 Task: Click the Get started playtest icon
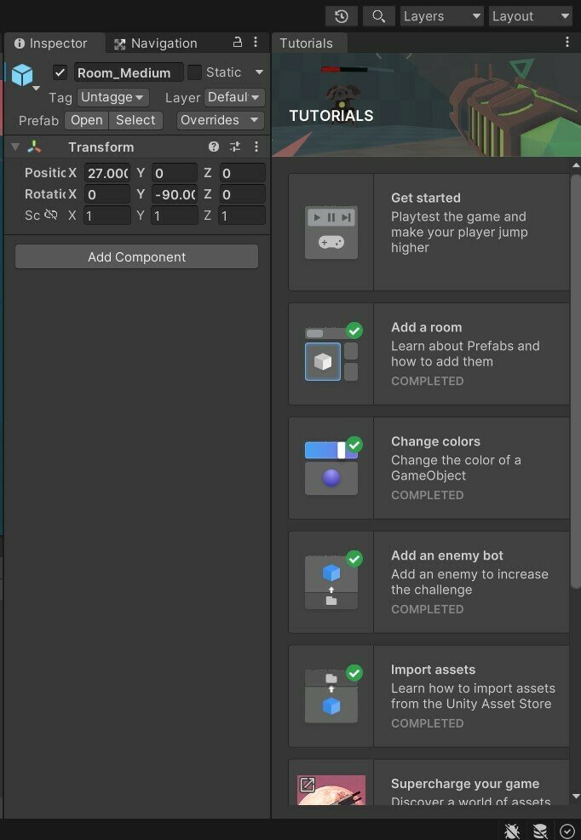pos(331,233)
